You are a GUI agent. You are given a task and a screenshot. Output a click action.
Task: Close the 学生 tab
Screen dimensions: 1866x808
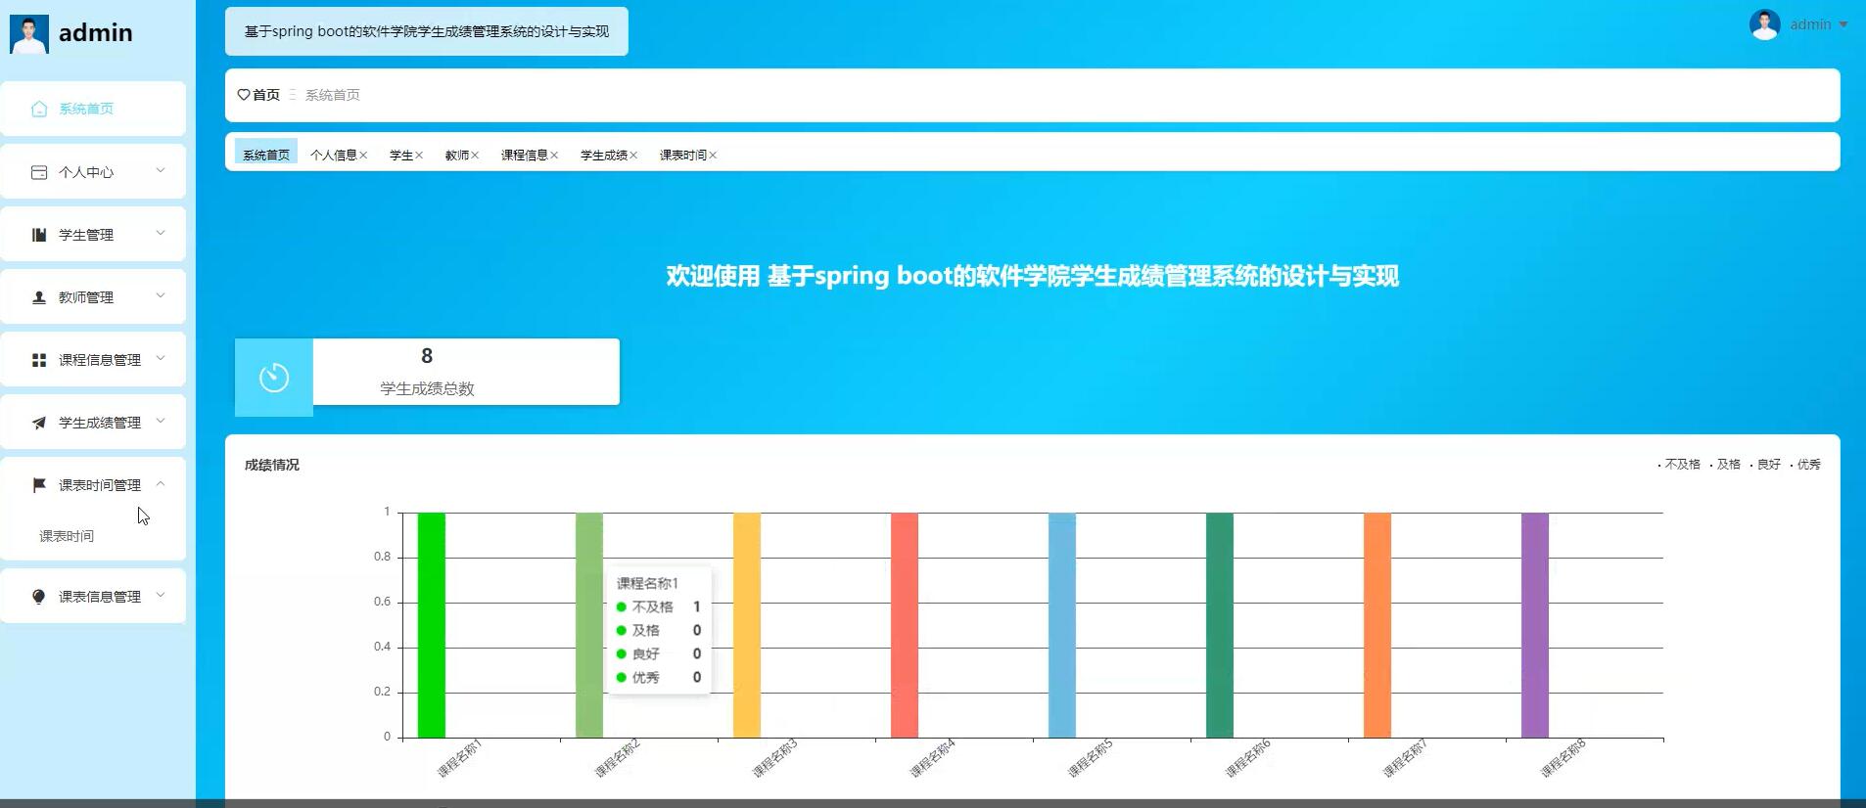click(419, 156)
